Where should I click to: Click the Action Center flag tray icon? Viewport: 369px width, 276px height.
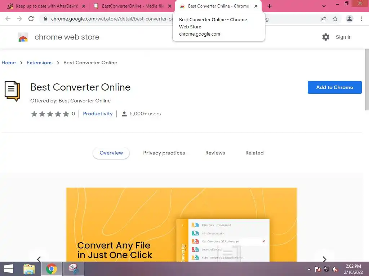(x=318, y=269)
